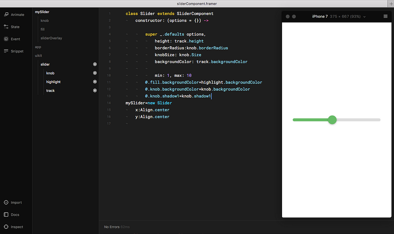Open the Docs icon
Viewport: 394px width, 234px height.
coord(6,215)
